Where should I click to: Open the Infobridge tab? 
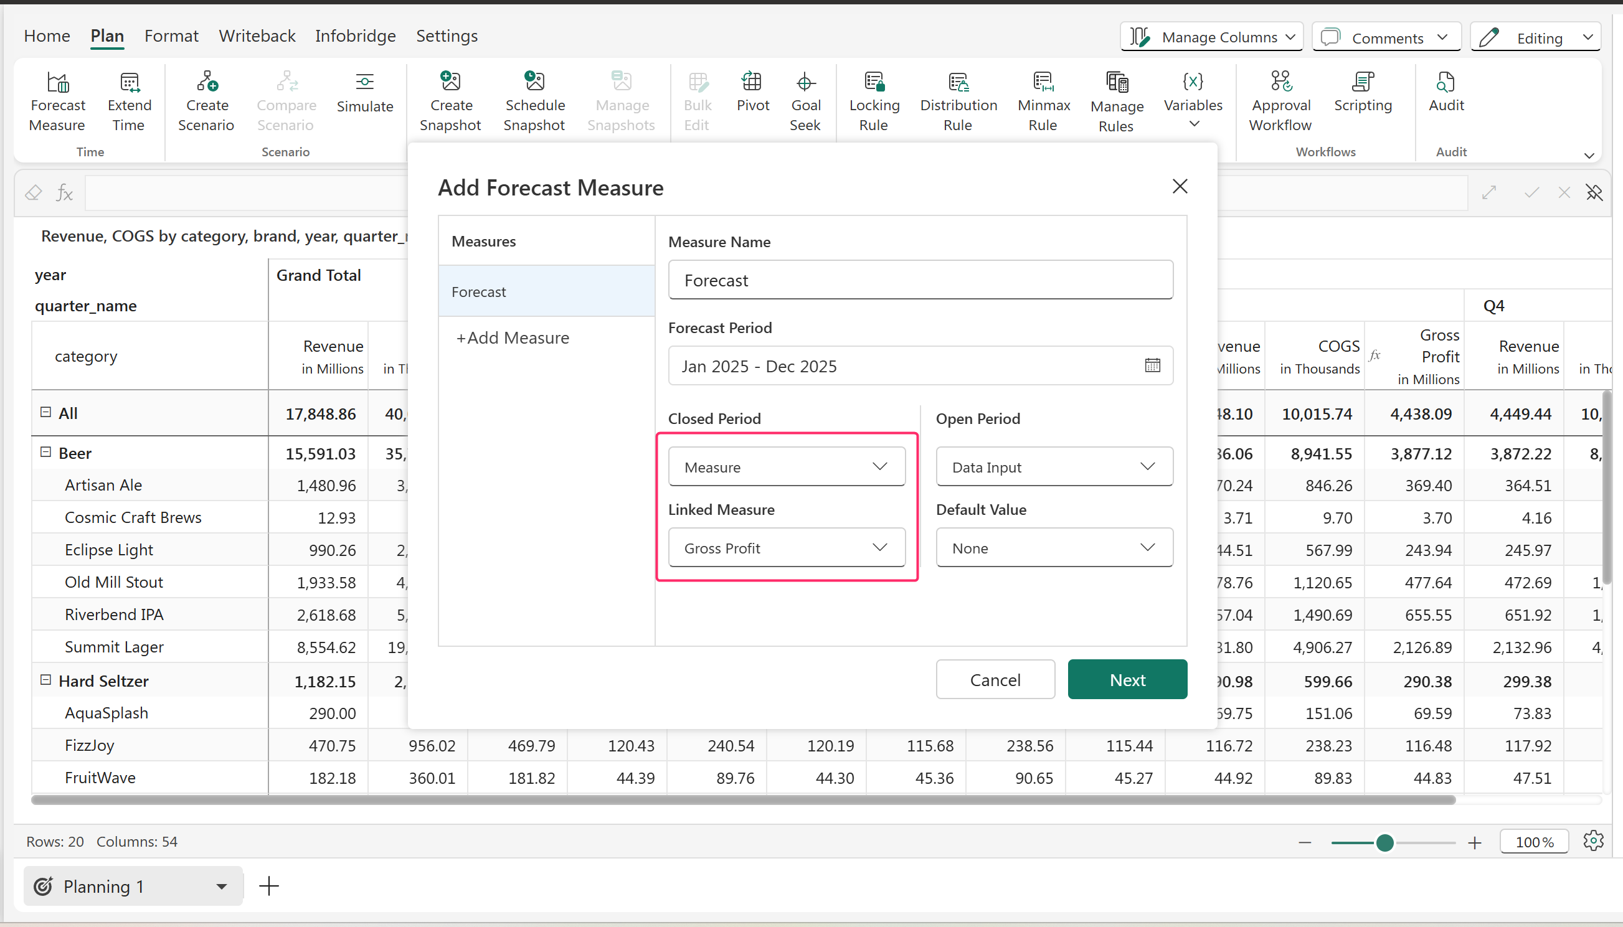[x=355, y=36]
